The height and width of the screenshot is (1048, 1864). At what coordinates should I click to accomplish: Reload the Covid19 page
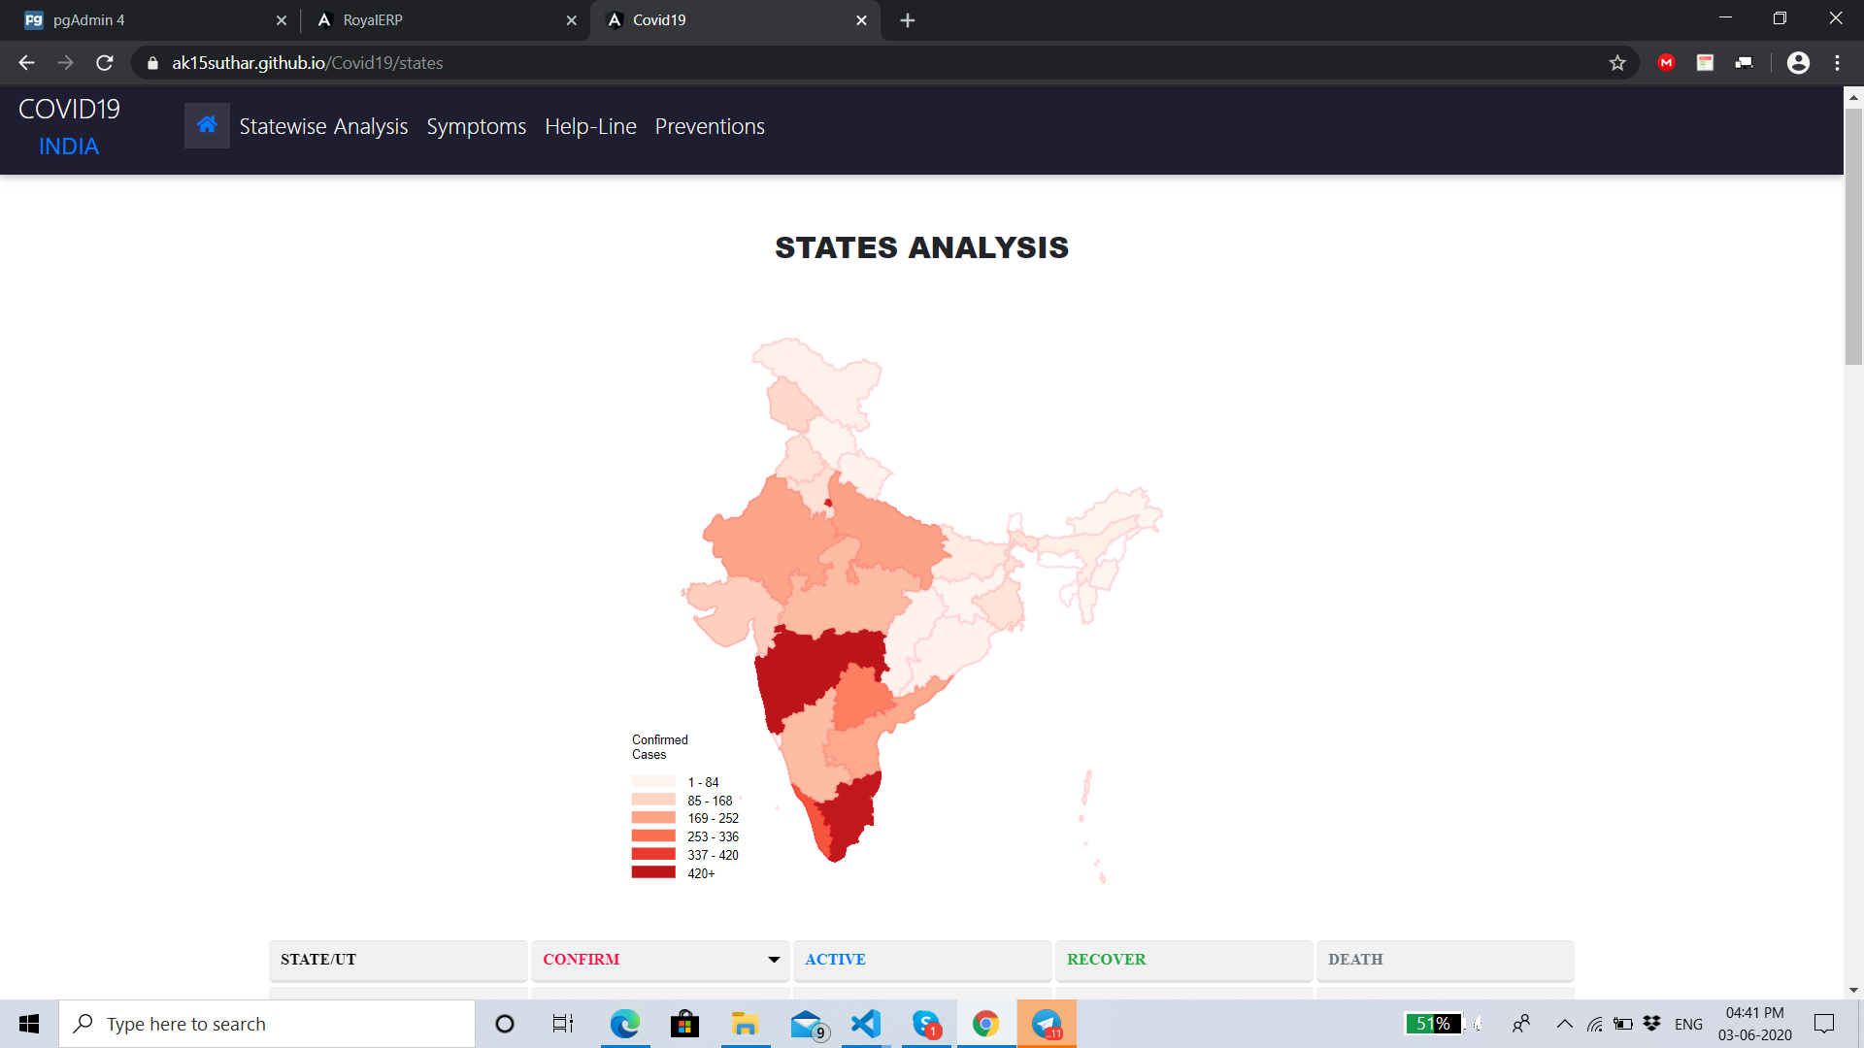[105, 63]
